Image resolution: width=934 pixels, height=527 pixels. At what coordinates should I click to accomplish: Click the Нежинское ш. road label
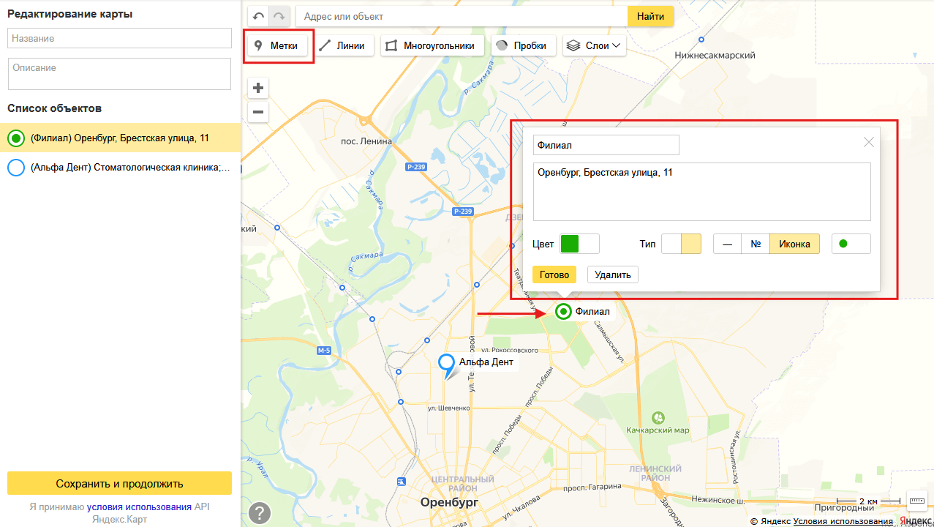(718, 501)
